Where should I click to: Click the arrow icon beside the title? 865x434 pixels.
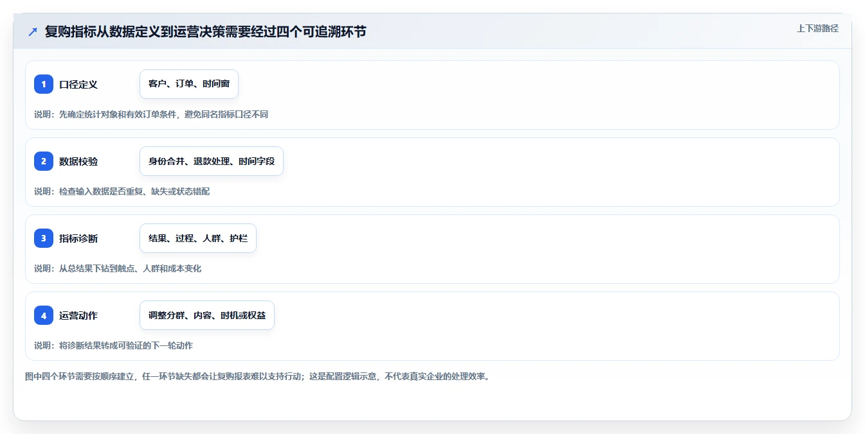pyautogui.click(x=33, y=32)
